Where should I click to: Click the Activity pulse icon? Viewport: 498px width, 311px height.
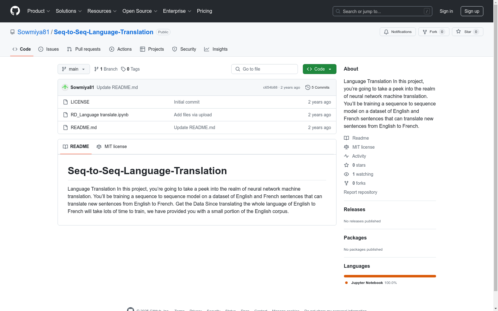[x=346, y=156]
